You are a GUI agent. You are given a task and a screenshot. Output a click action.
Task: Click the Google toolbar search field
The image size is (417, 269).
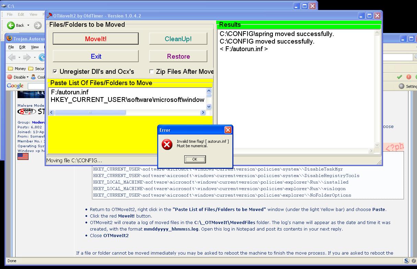point(36,86)
